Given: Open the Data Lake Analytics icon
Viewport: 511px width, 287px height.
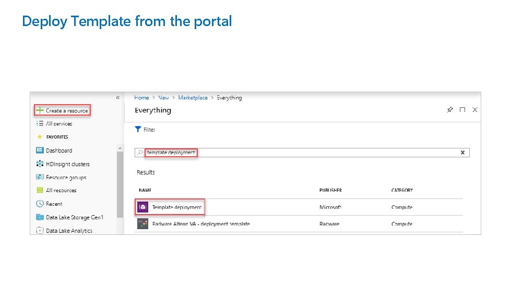Looking at the screenshot, I should coord(40,230).
